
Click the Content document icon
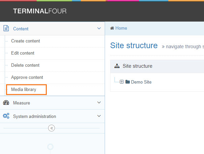[x=6, y=29]
